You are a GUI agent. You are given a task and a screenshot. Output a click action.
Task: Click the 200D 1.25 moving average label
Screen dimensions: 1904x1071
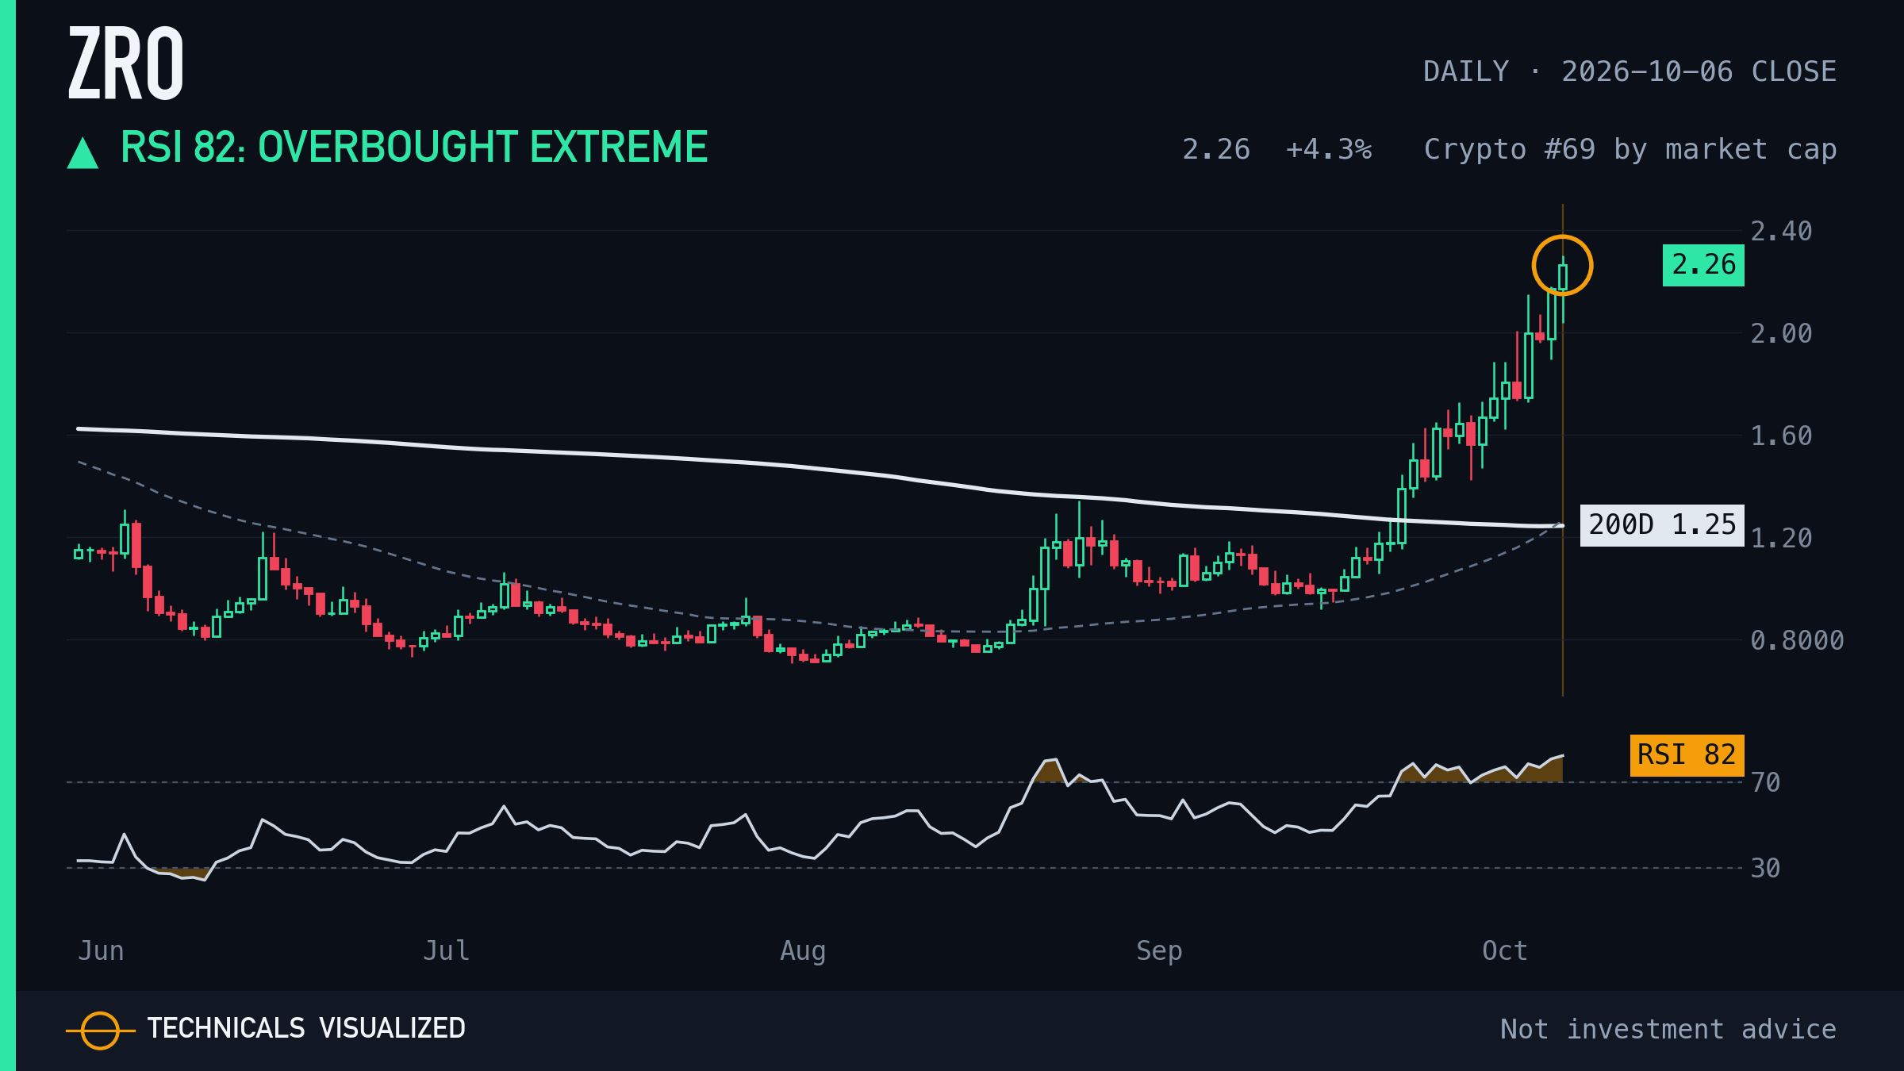[1662, 525]
